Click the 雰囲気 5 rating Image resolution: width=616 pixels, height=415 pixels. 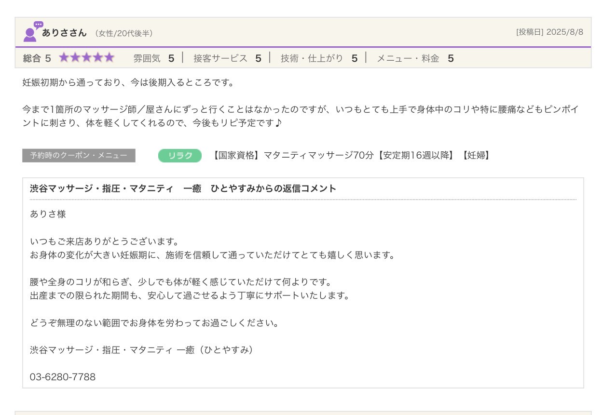[153, 58]
